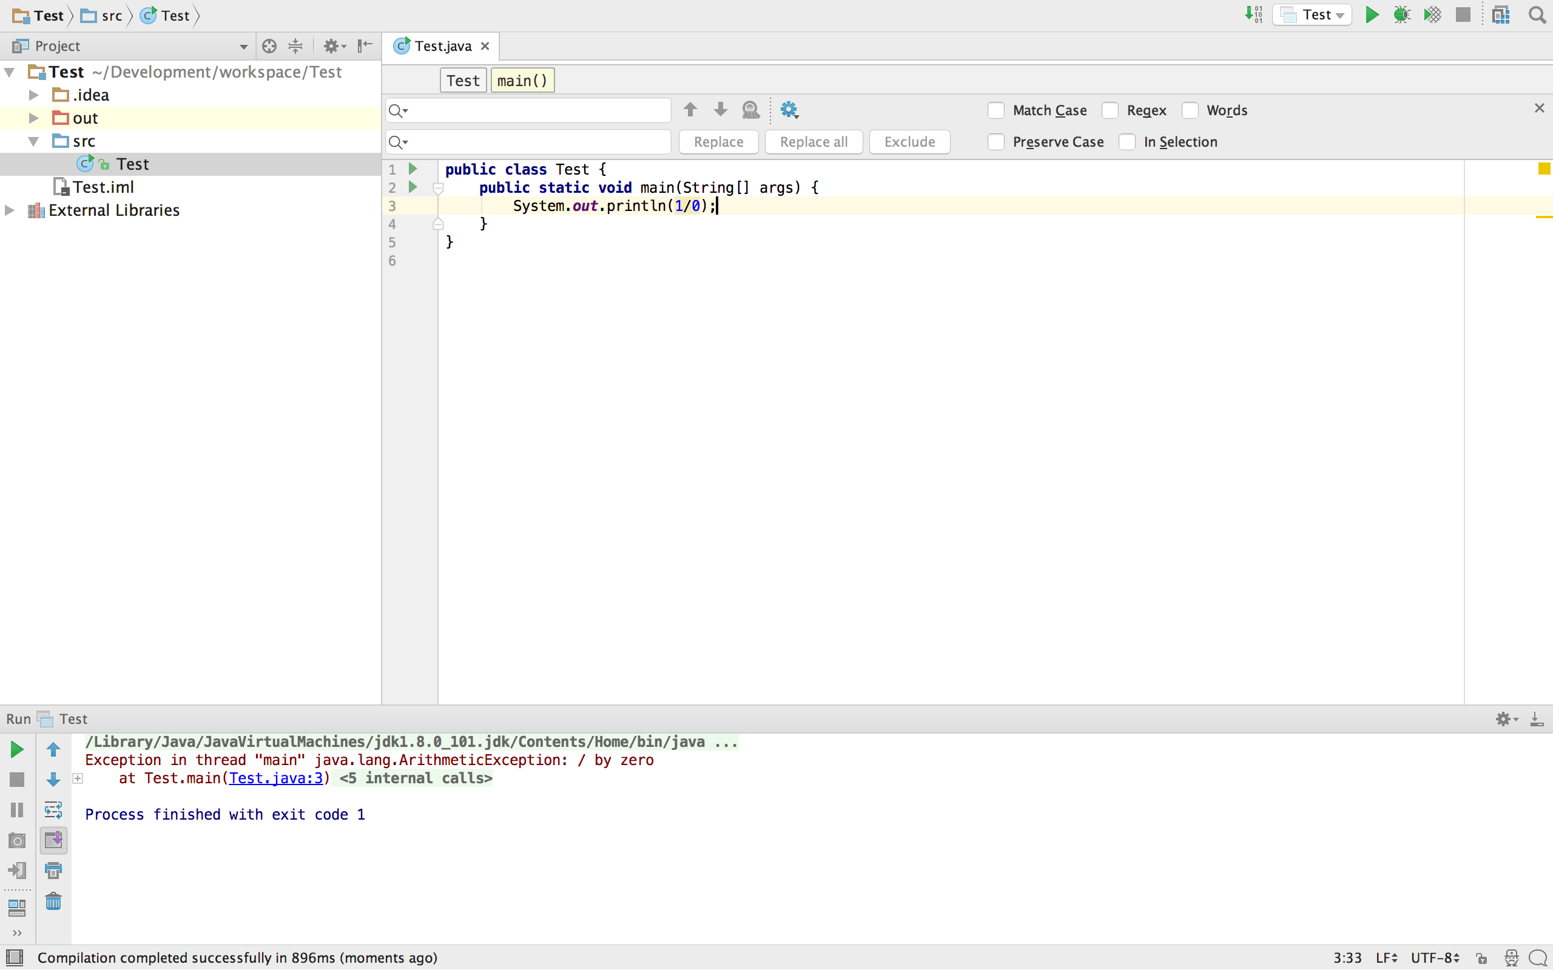This screenshot has width=1553, height=970.
Task: Select the Test.java editor tab
Action: click(x=440, y=46)
